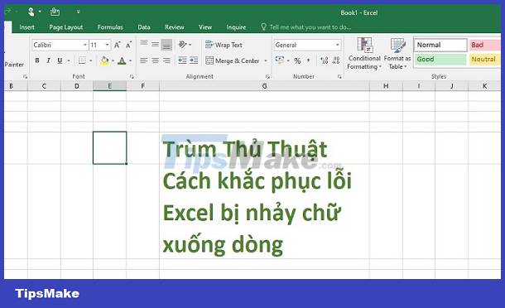Open Conditional Formatting menu

pos(364,54)
